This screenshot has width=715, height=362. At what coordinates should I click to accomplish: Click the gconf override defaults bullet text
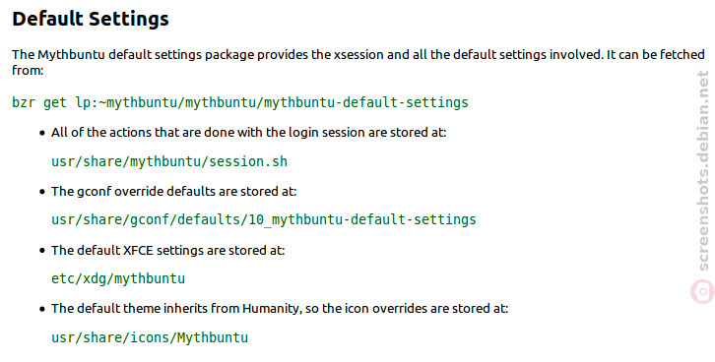click(173, 191)
